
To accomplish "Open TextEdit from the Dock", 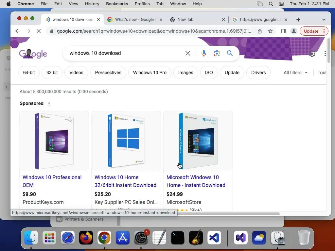I will tap(159, 238).
